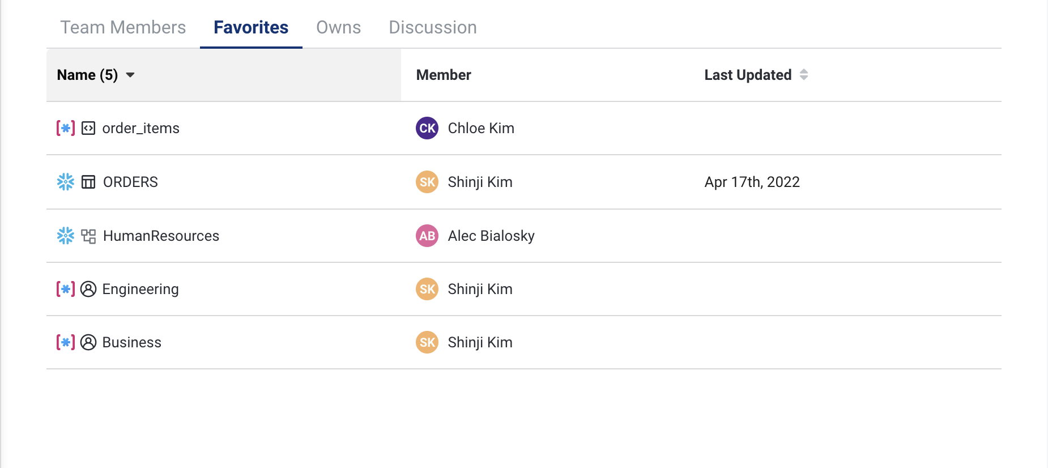
Task: Click Alec Bialosky's AB avatar
Action: tap(427, 236)
